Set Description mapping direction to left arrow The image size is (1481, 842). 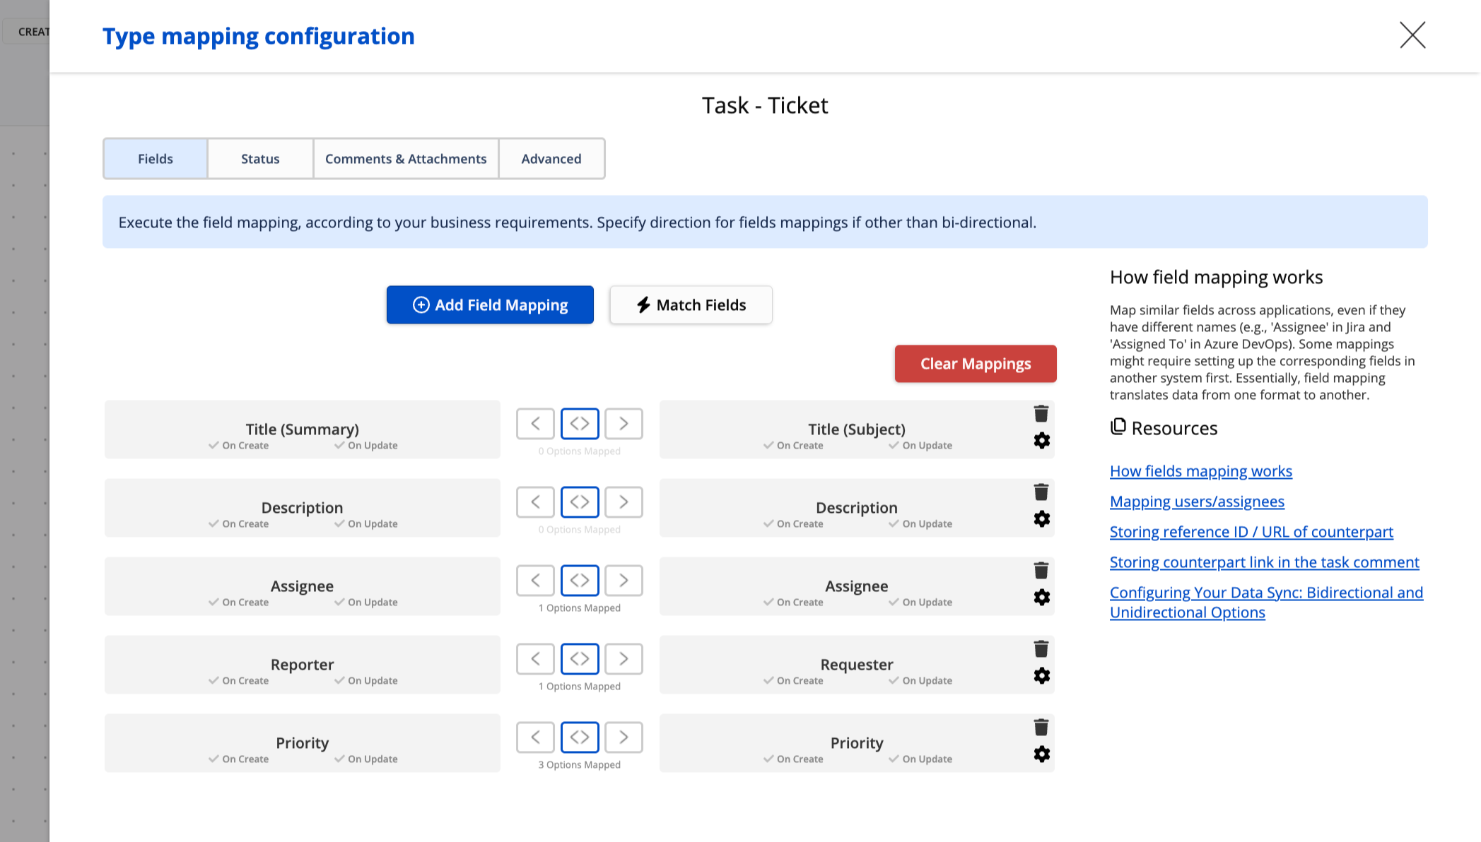535,502
